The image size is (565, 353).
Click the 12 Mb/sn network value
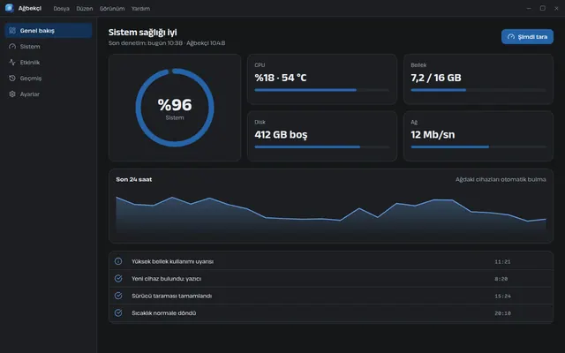[433, 135]
